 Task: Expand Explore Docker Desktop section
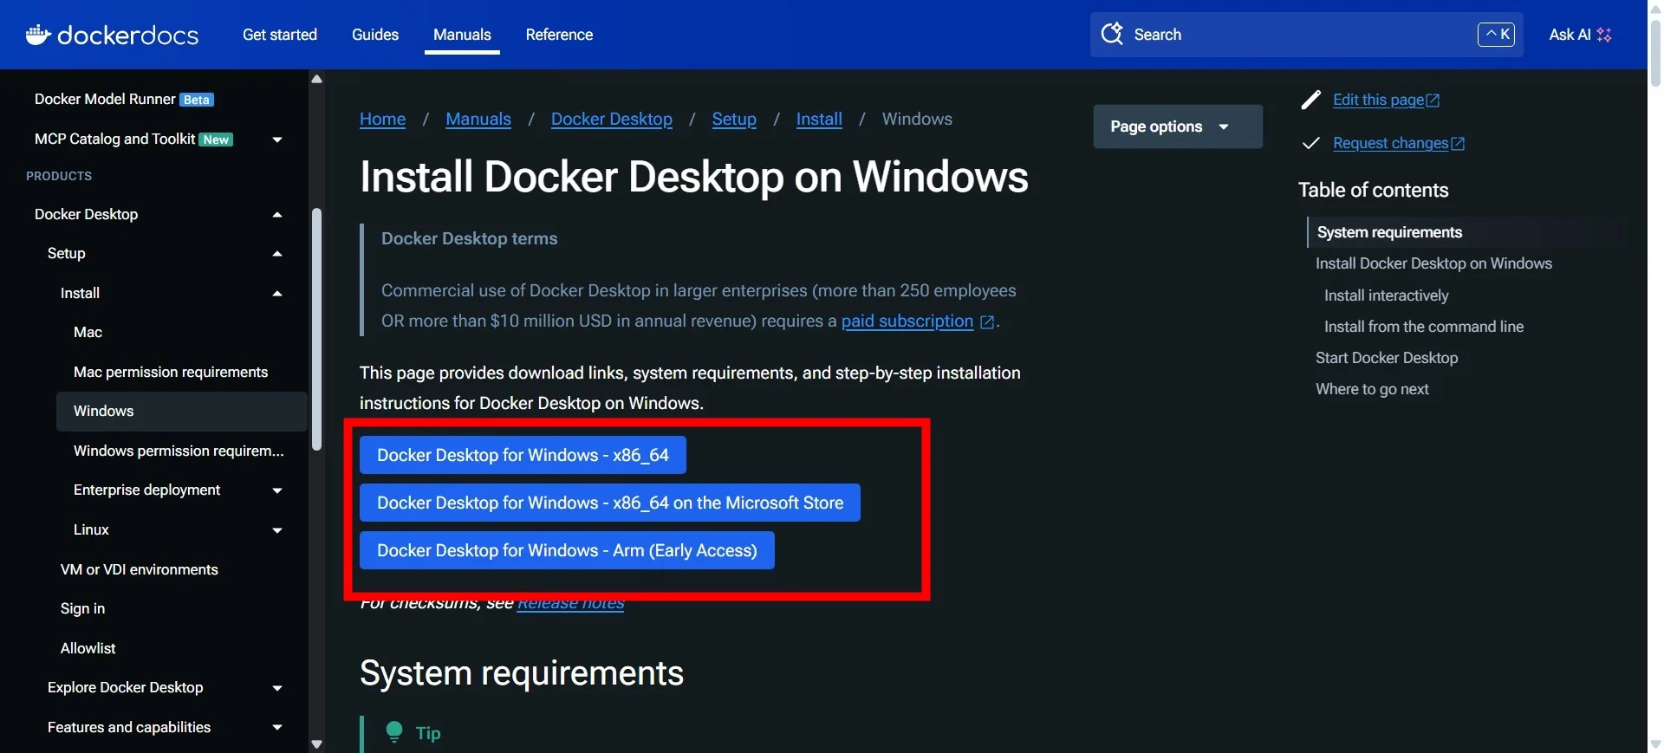pyautogui.click(x=277, y=688)
